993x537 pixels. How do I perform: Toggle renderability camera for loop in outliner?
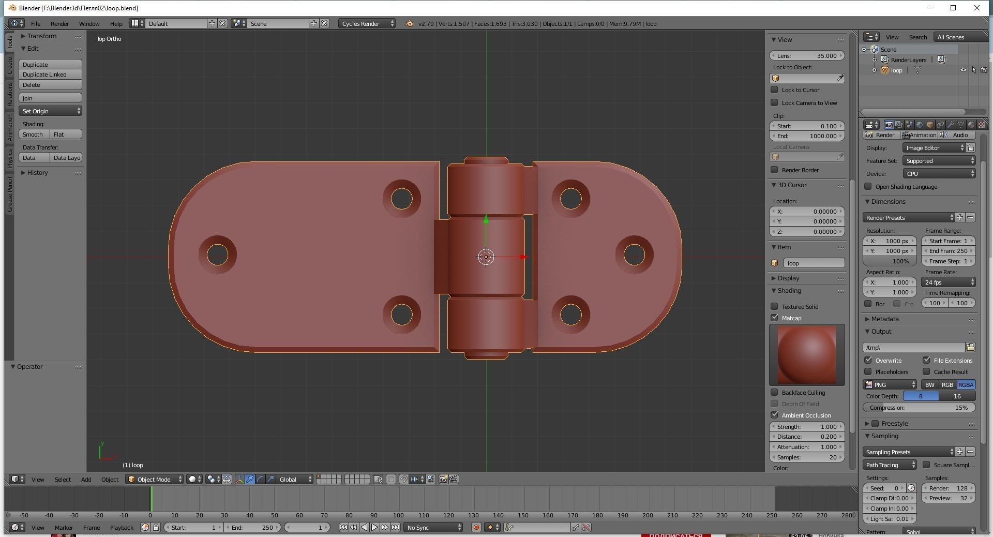pyautogui.click(x=984, y=70)
